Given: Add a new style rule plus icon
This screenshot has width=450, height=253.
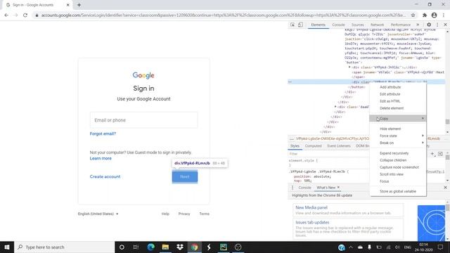Looking at the screenshot, I should tap(432, 154).
